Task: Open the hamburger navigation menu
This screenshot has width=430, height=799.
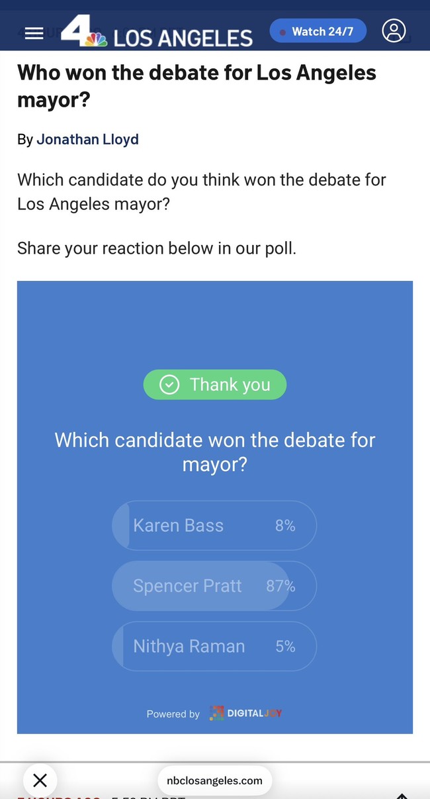Action: (34, 33)
